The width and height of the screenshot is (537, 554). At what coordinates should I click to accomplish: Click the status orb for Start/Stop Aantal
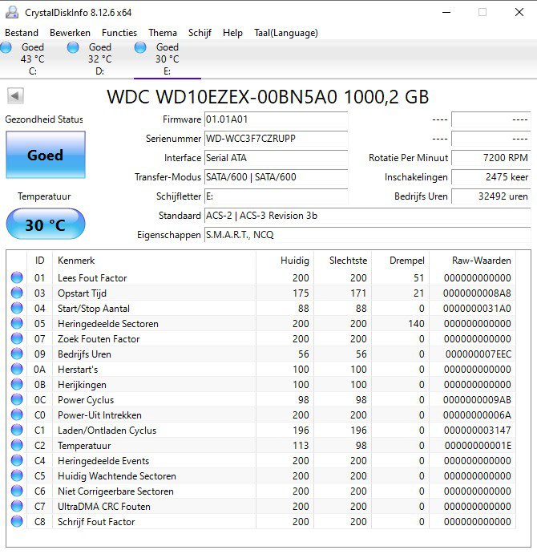point(17,308)
